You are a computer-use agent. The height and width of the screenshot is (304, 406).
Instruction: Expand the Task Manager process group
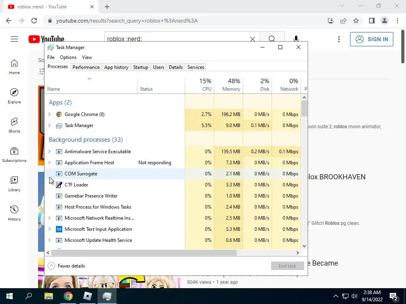coord(50,125)
